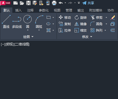Click the Move (移动) tool
Image resolution: width=118 pixels, height=99 pixels.
[x=65, y=17]
